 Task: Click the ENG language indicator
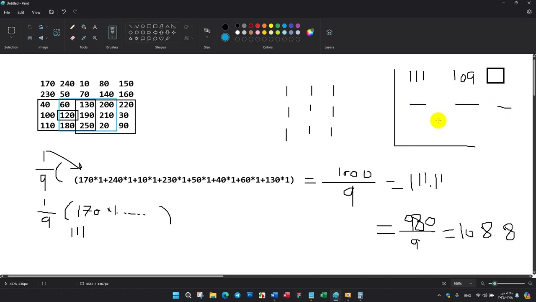[467, 295]
